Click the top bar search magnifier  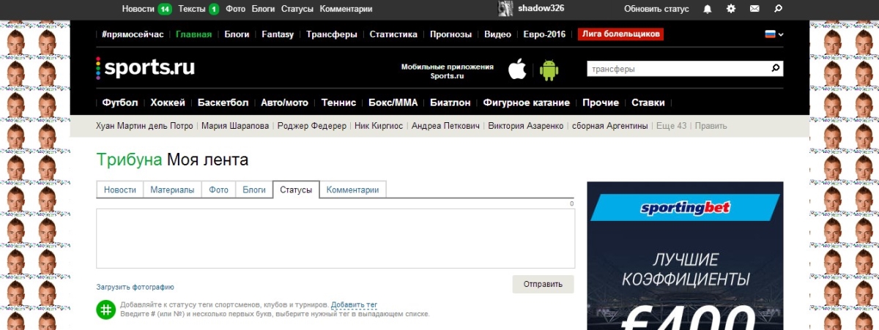(x=778, y=10)
